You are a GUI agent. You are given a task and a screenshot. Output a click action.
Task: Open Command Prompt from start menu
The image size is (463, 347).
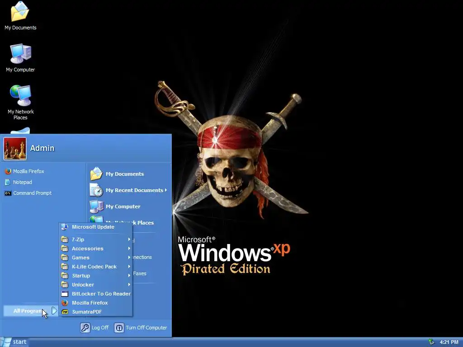click(x=28, y=193)
